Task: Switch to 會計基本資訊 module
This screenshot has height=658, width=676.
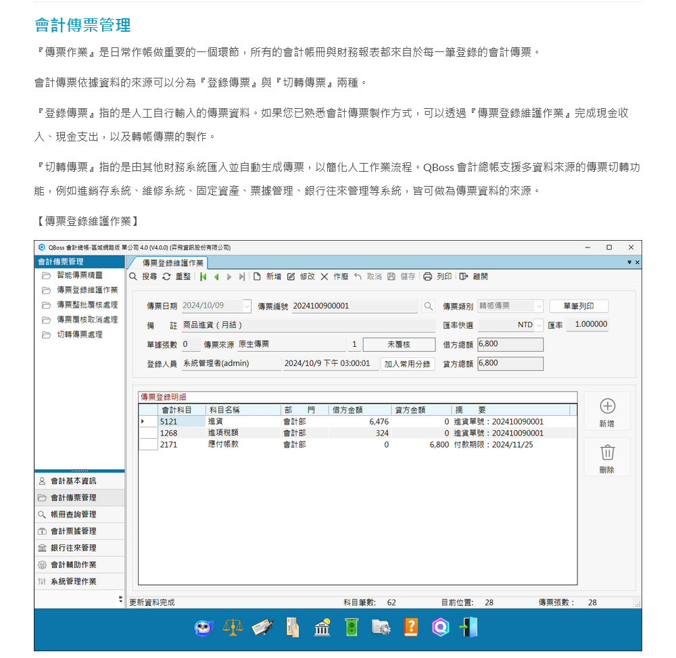Action: (80, 481)
